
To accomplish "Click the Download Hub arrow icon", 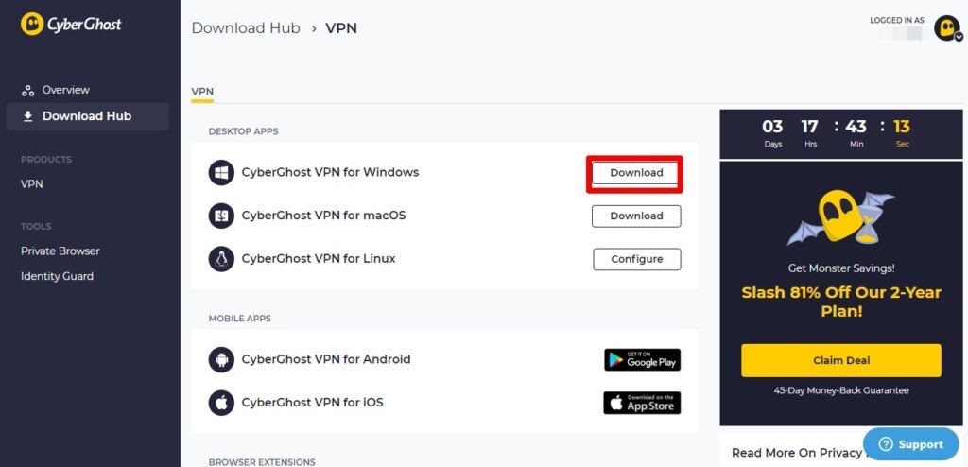I will point(27,116).
